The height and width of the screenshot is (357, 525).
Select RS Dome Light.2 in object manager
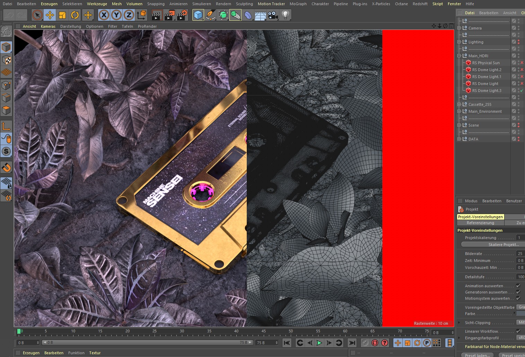click(x=487, y=70)
